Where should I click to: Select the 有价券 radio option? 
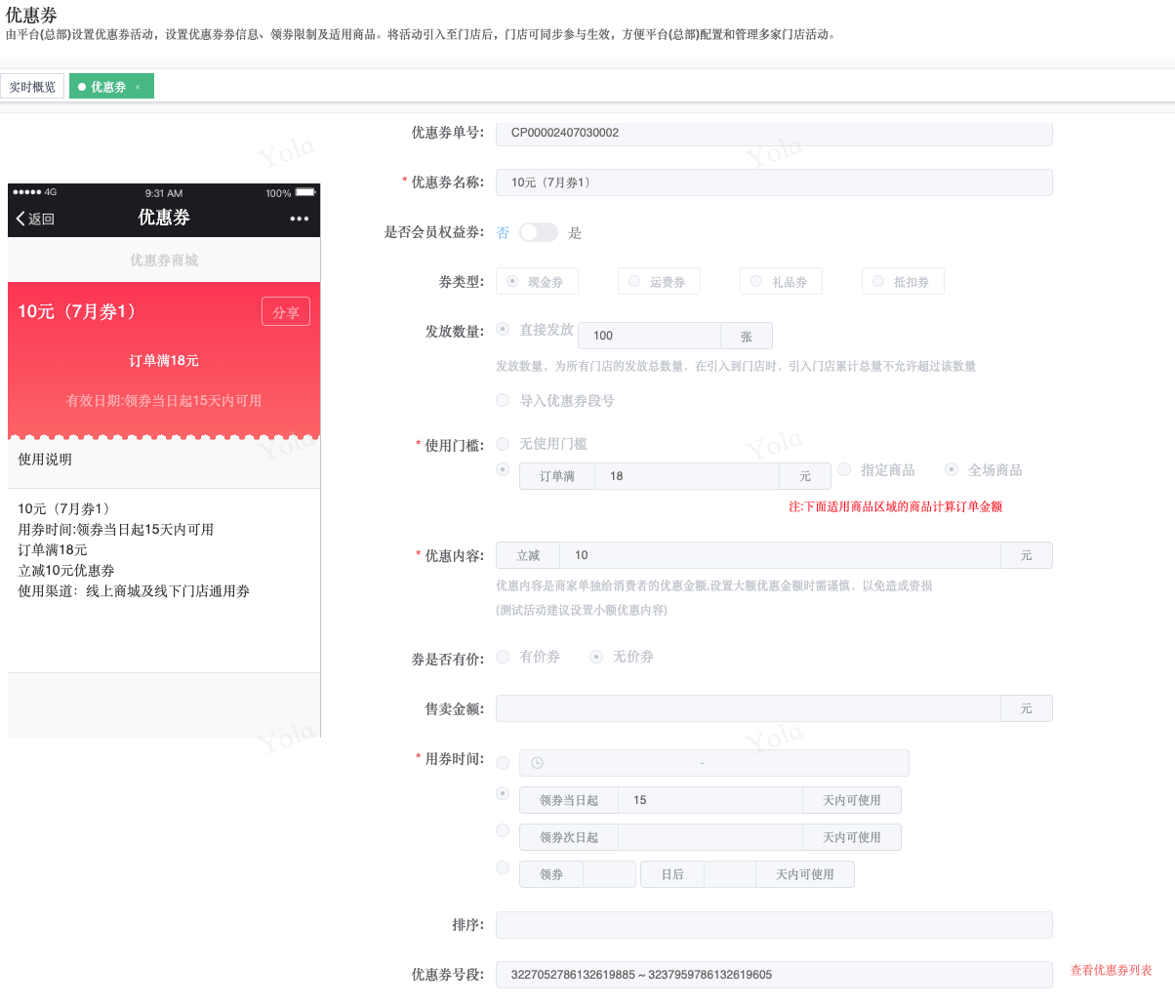point(503,657)
